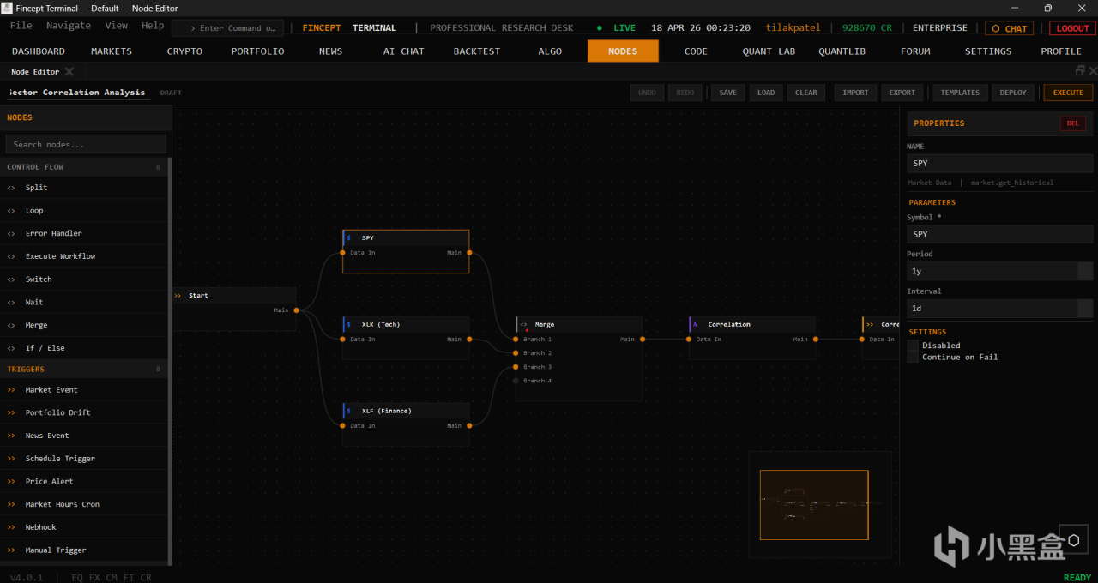
Task: Click the ENTERPRISE plan label
Action: [x=939, y=28]
